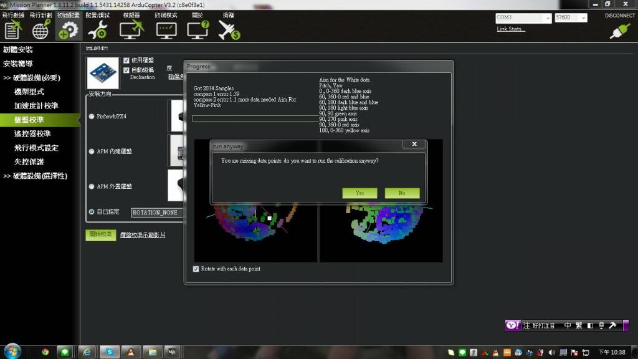
Task: Click the 注 input-mode icon in IME bar
Action: 526,325
